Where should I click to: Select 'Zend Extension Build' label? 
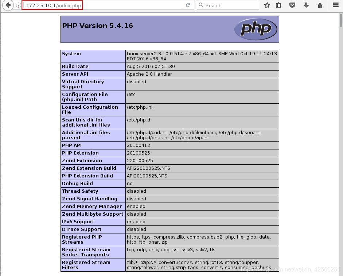(x=89, y=168)
